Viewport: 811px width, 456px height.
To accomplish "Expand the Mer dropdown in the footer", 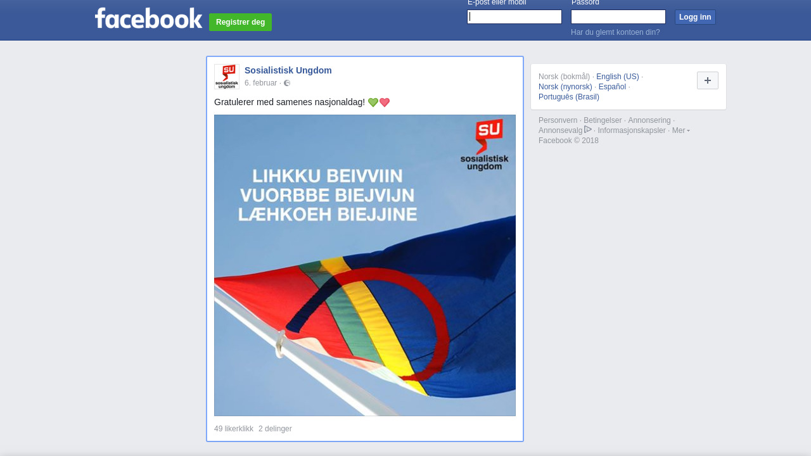I will point(681,130).
